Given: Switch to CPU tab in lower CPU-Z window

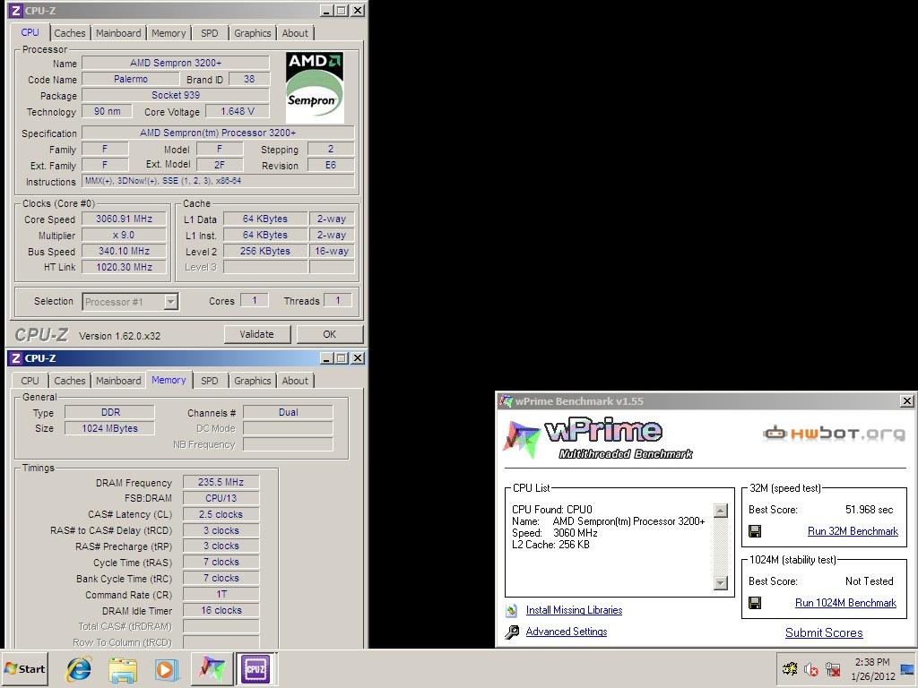Looking at the screenshot, I should tap(30, 381).
